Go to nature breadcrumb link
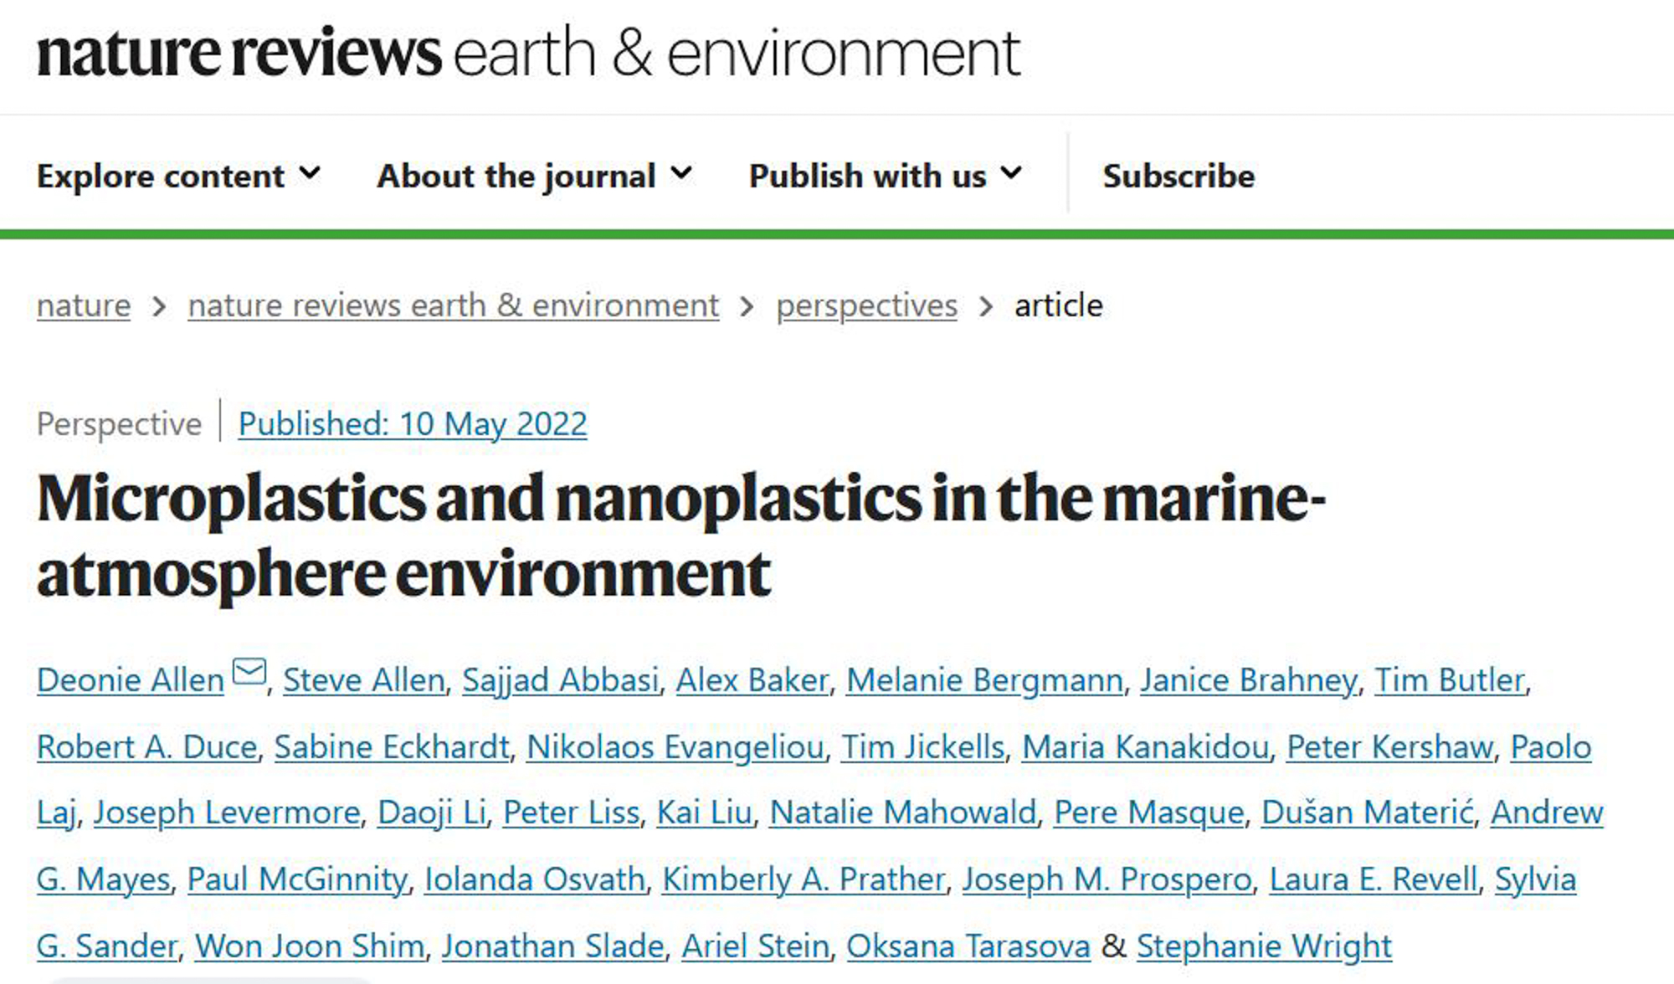 (84, 305)
